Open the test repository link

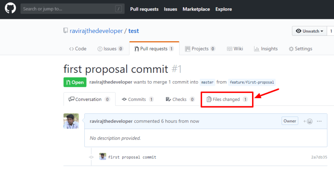134,31
